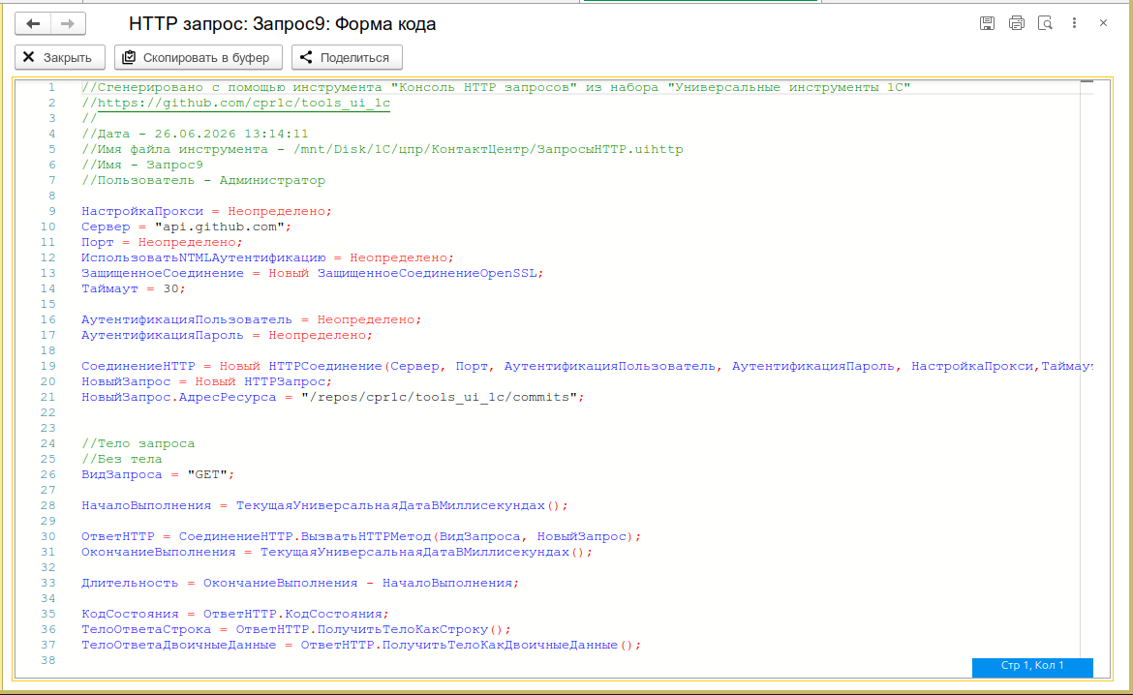Go back with the left arrow button
The width and height of the screenshot is (1133, 695).
point(33,24)
